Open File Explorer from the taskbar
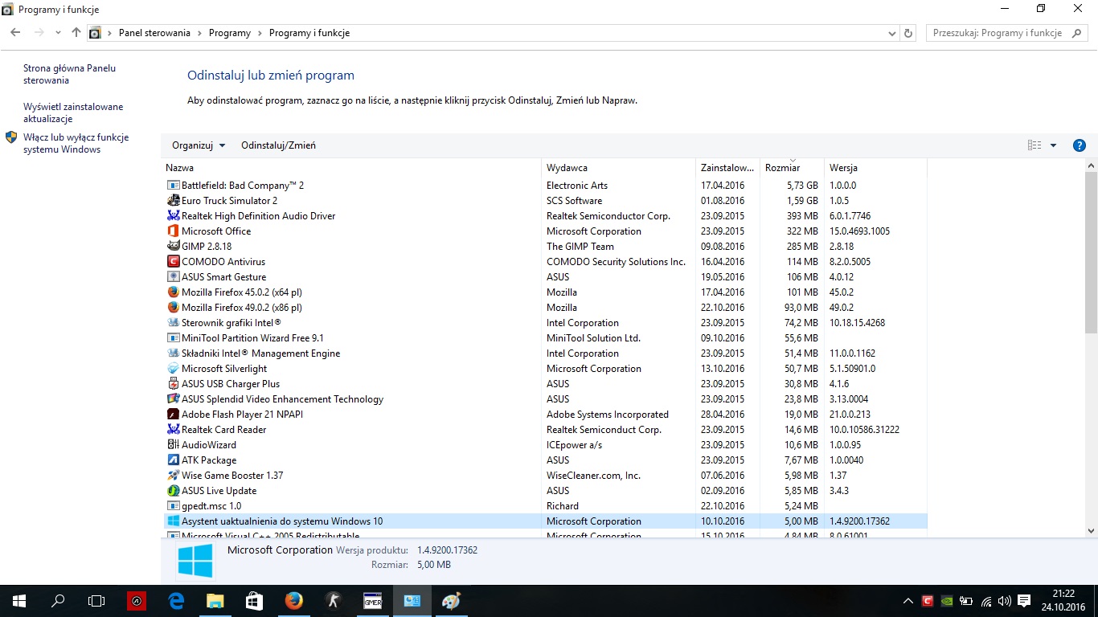Viewport: 1098px width, 617px height. pos(215,600)
